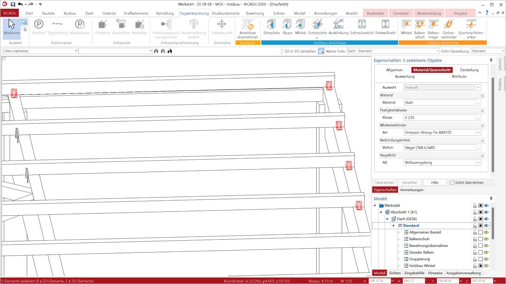
Task: Toggle visibility of Gerader Balken layer
Action: tap(486, 252)
